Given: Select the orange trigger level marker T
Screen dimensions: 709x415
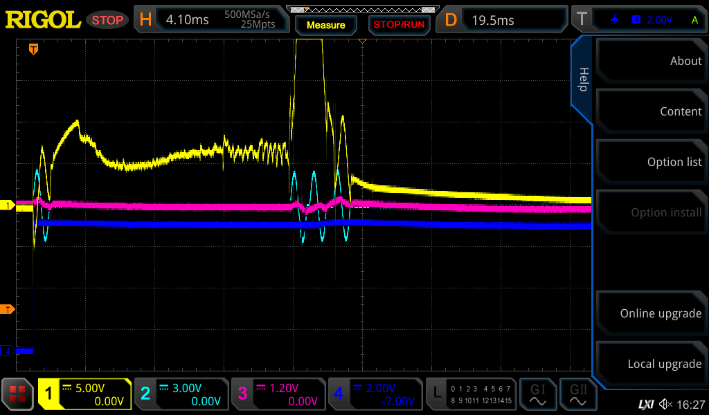Looking at the screenshot, I should point(7,309).
